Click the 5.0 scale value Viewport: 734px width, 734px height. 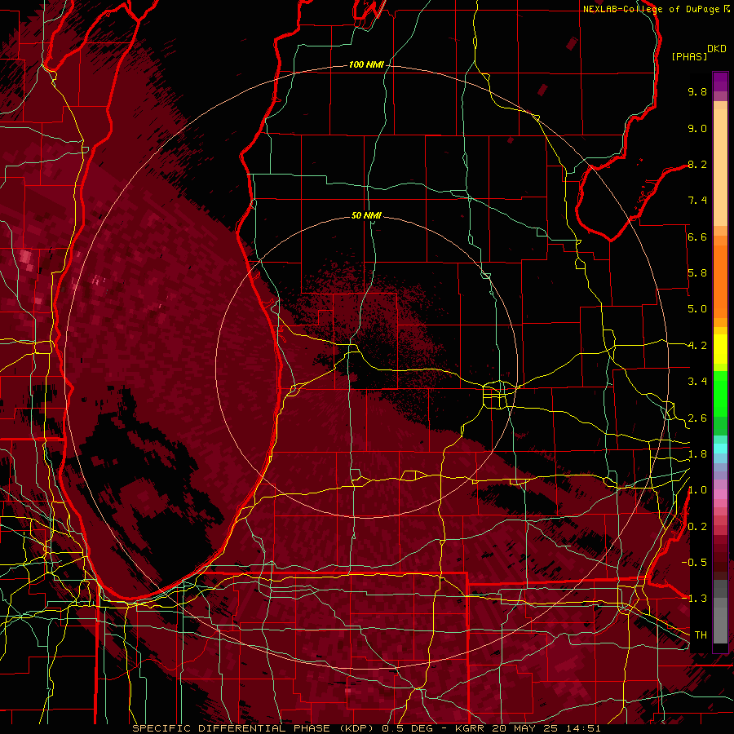pyautogui.click(x=697, y=309)
